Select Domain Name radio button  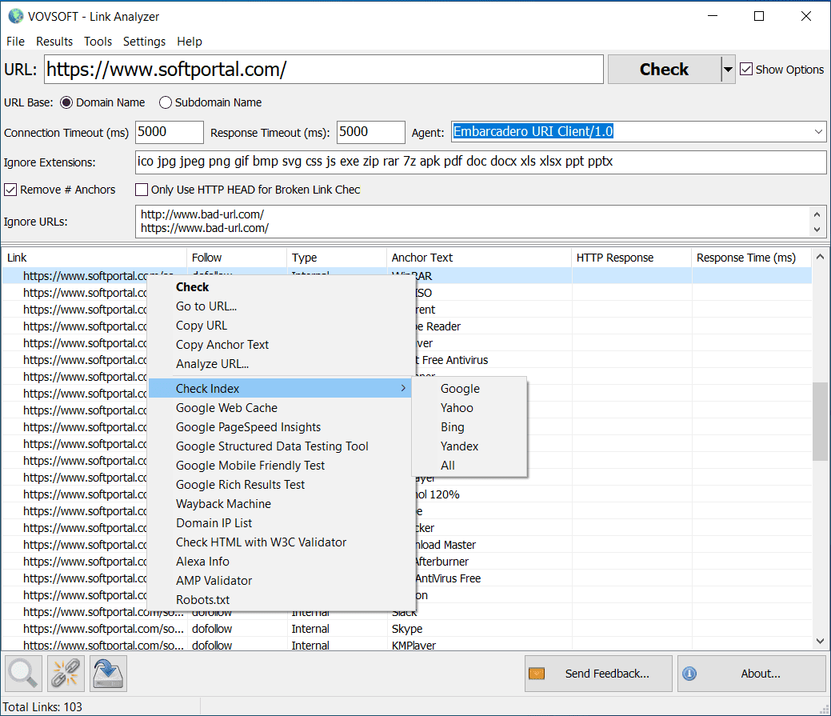tap(66, 102)
